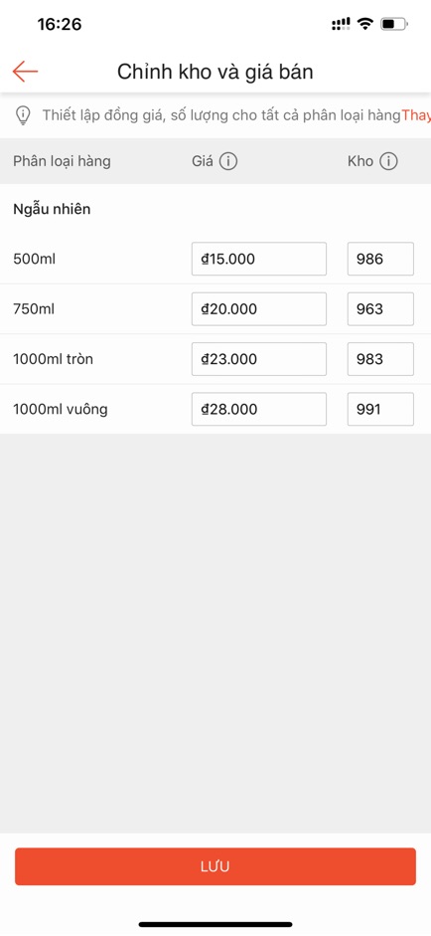Tap the battery indicator icon
The image size is (431, 936).
pos(394,25)
